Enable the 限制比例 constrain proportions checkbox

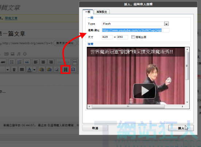[x=133, y=37]
